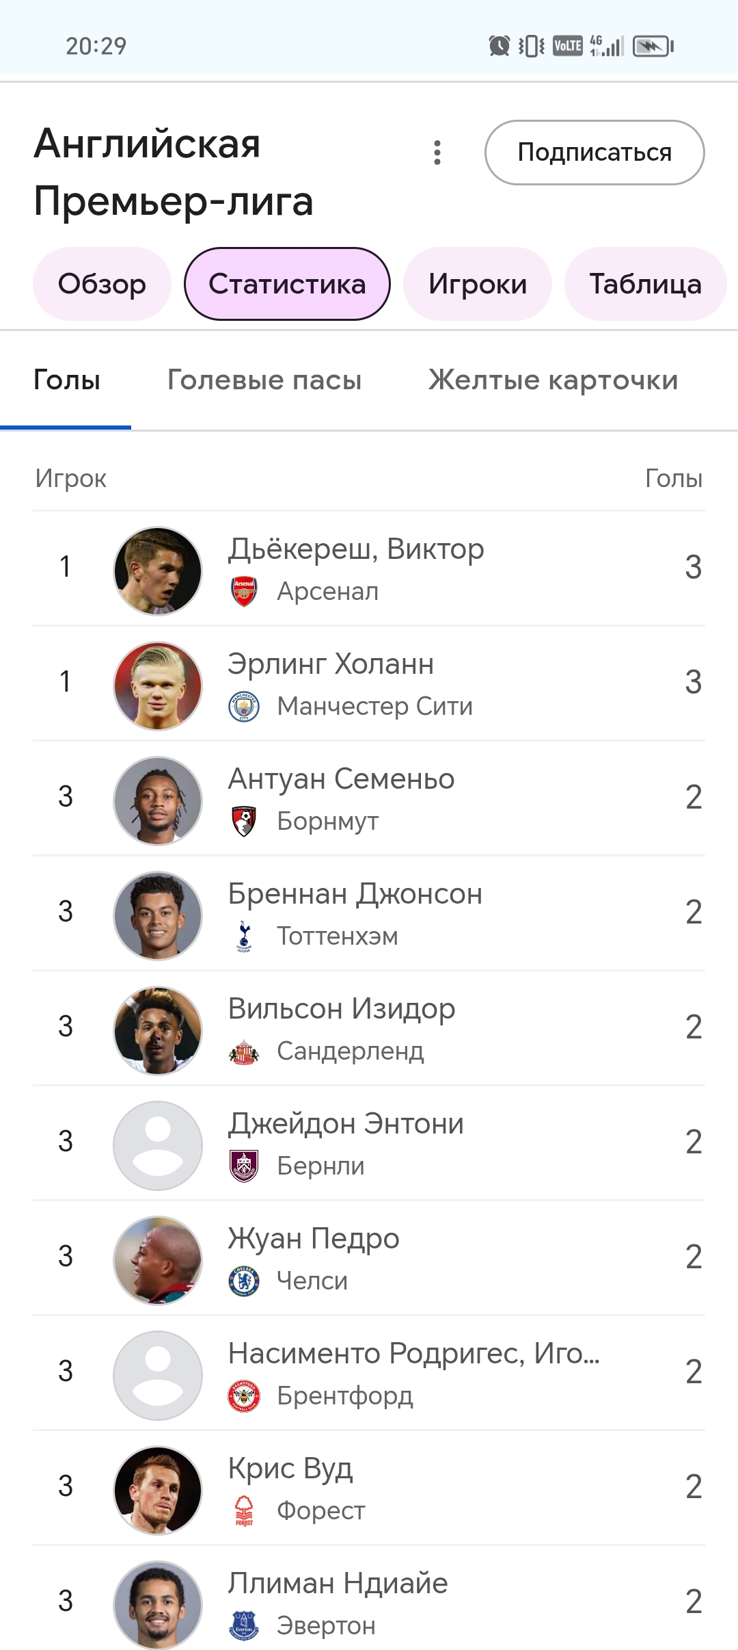Open Эрлинг Холанн player photo
The image size is (738, 1650).
point(158,685)
